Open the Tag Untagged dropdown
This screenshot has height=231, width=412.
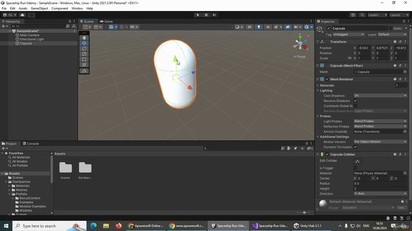coord(348,34)
